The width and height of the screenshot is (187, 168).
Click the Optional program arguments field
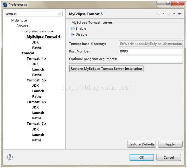(151, 59)
